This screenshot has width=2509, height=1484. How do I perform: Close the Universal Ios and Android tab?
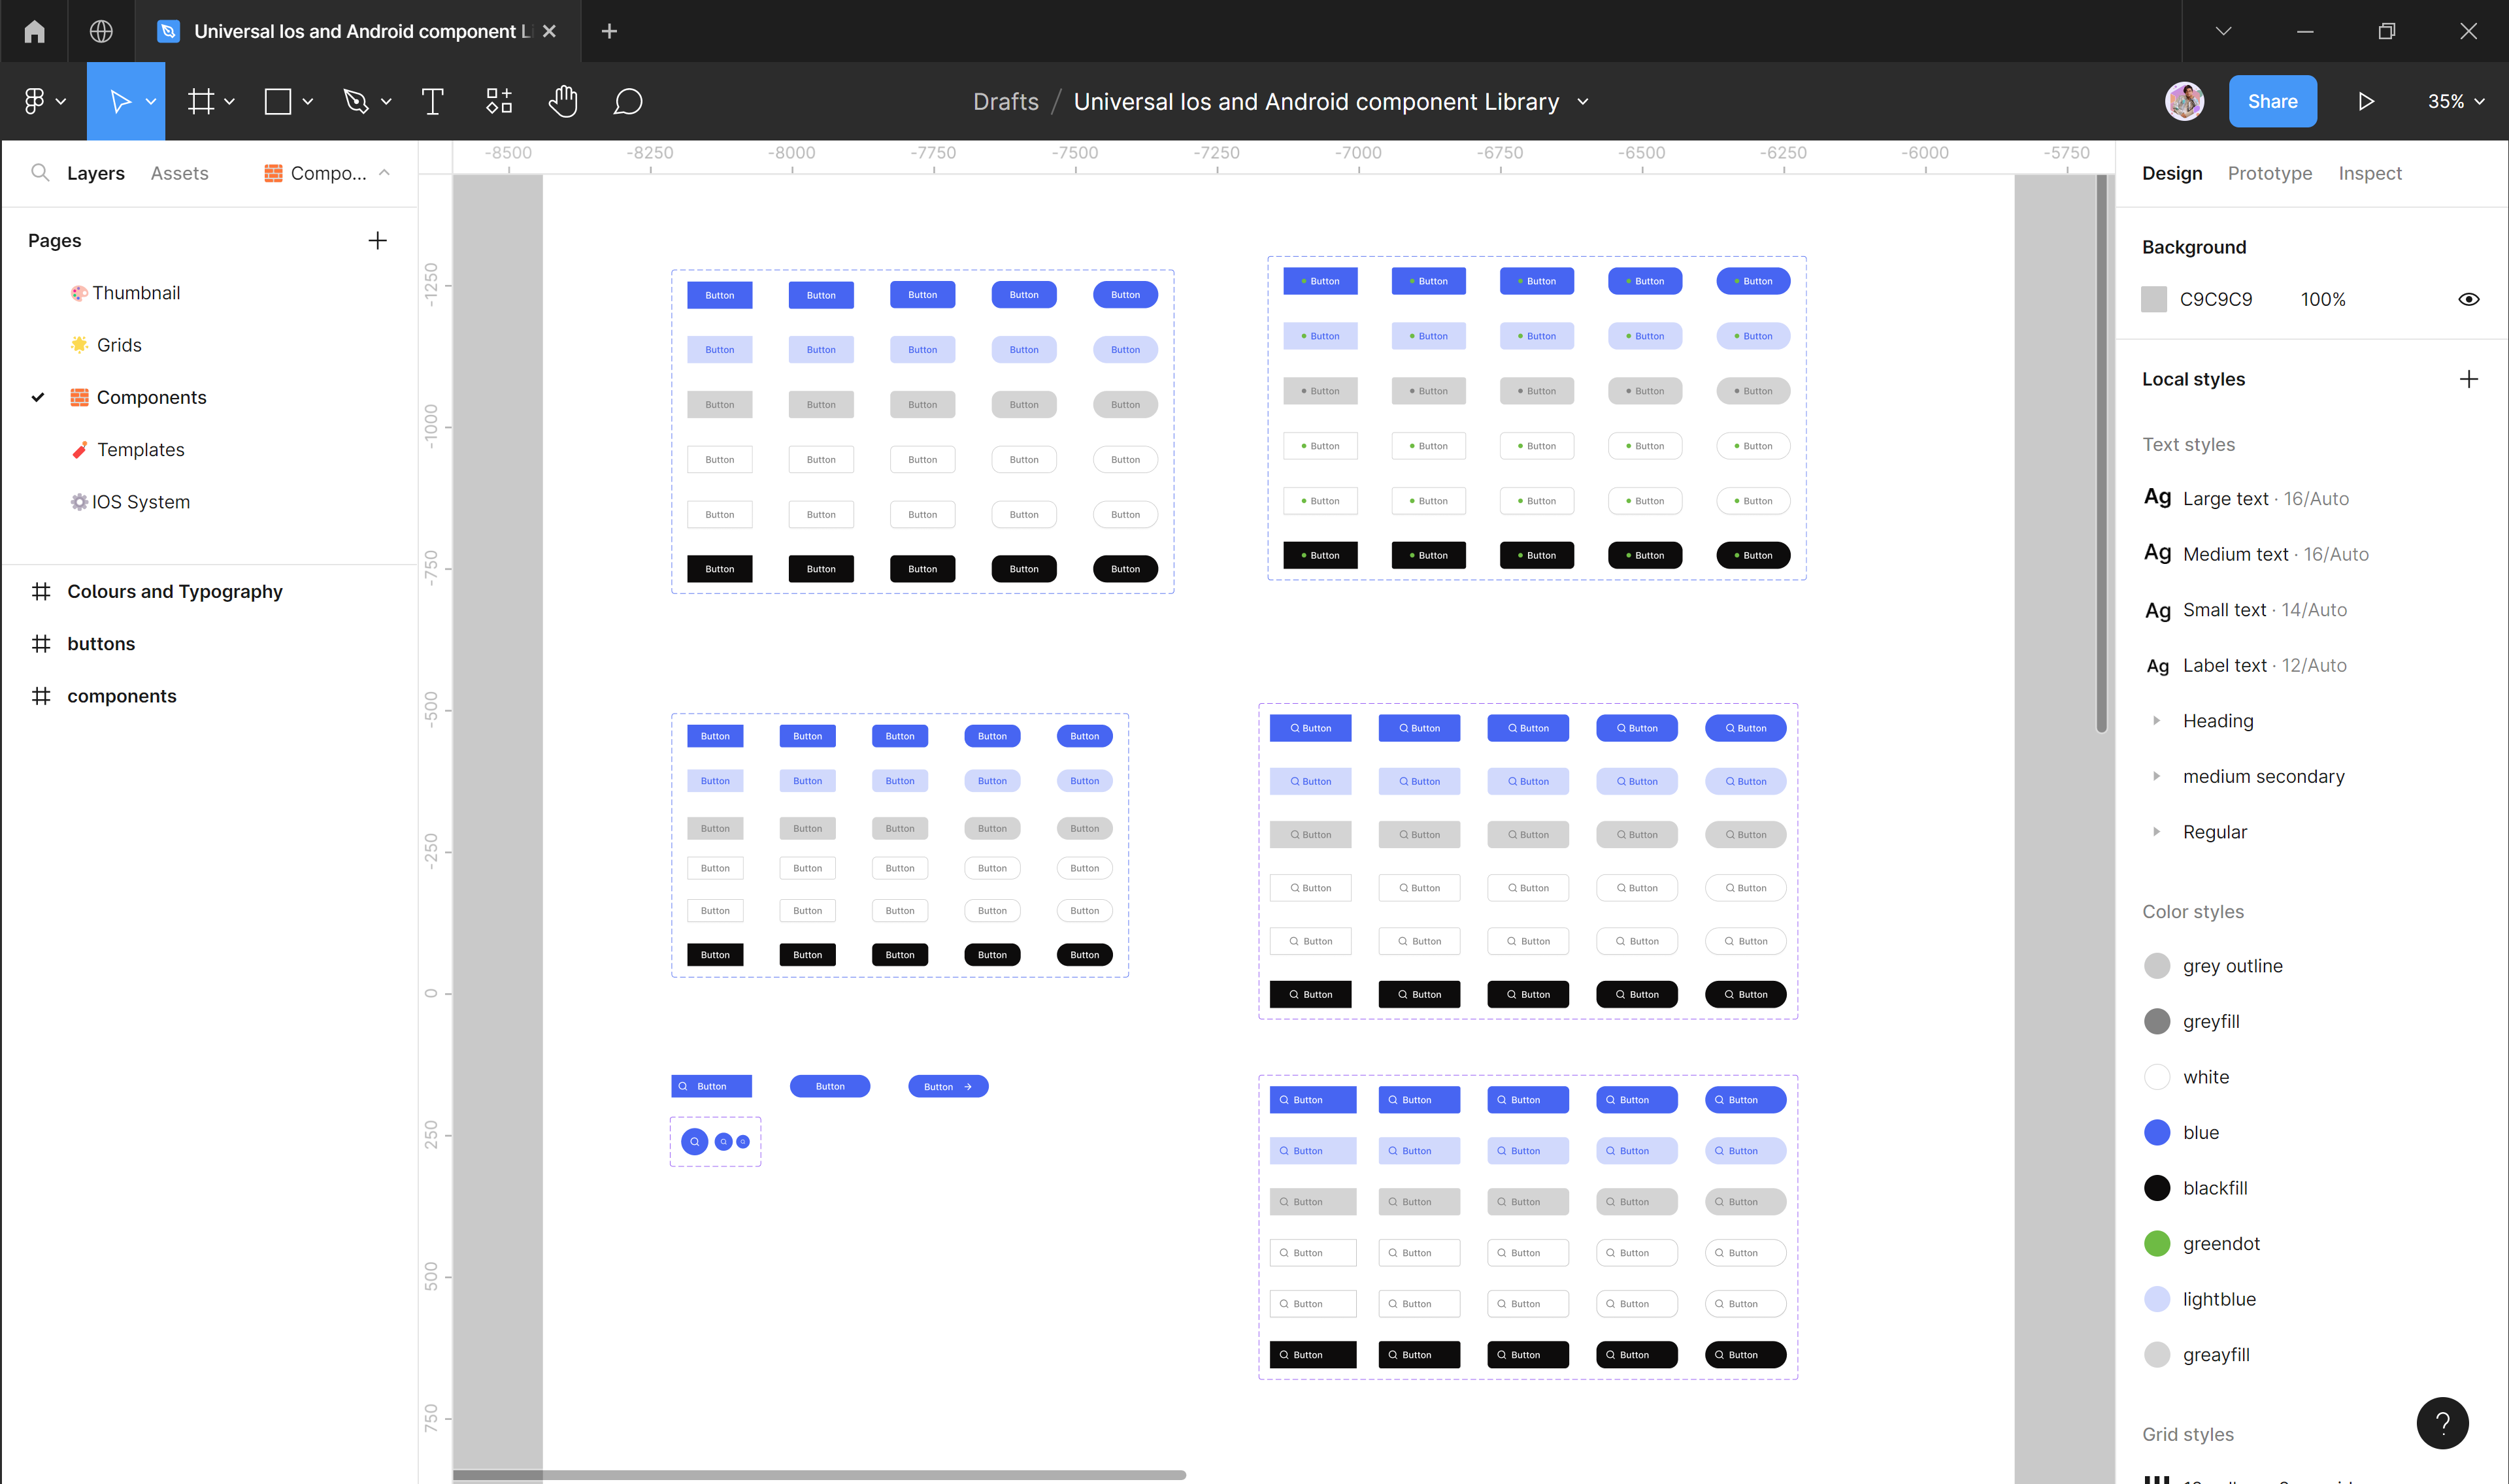tap(549, 31)
